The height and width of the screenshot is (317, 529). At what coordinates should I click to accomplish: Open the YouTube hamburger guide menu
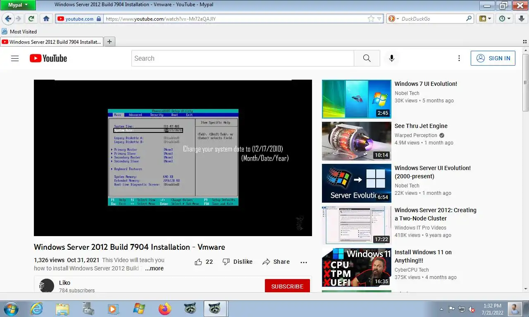(x=15, y=58)
